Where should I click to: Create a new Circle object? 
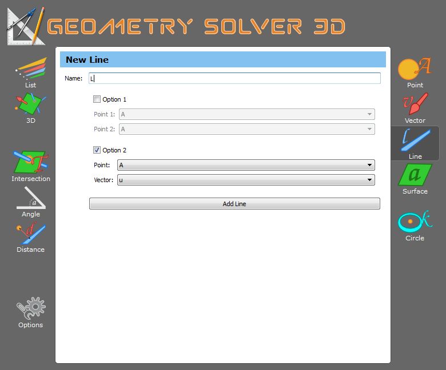(415, 226)
